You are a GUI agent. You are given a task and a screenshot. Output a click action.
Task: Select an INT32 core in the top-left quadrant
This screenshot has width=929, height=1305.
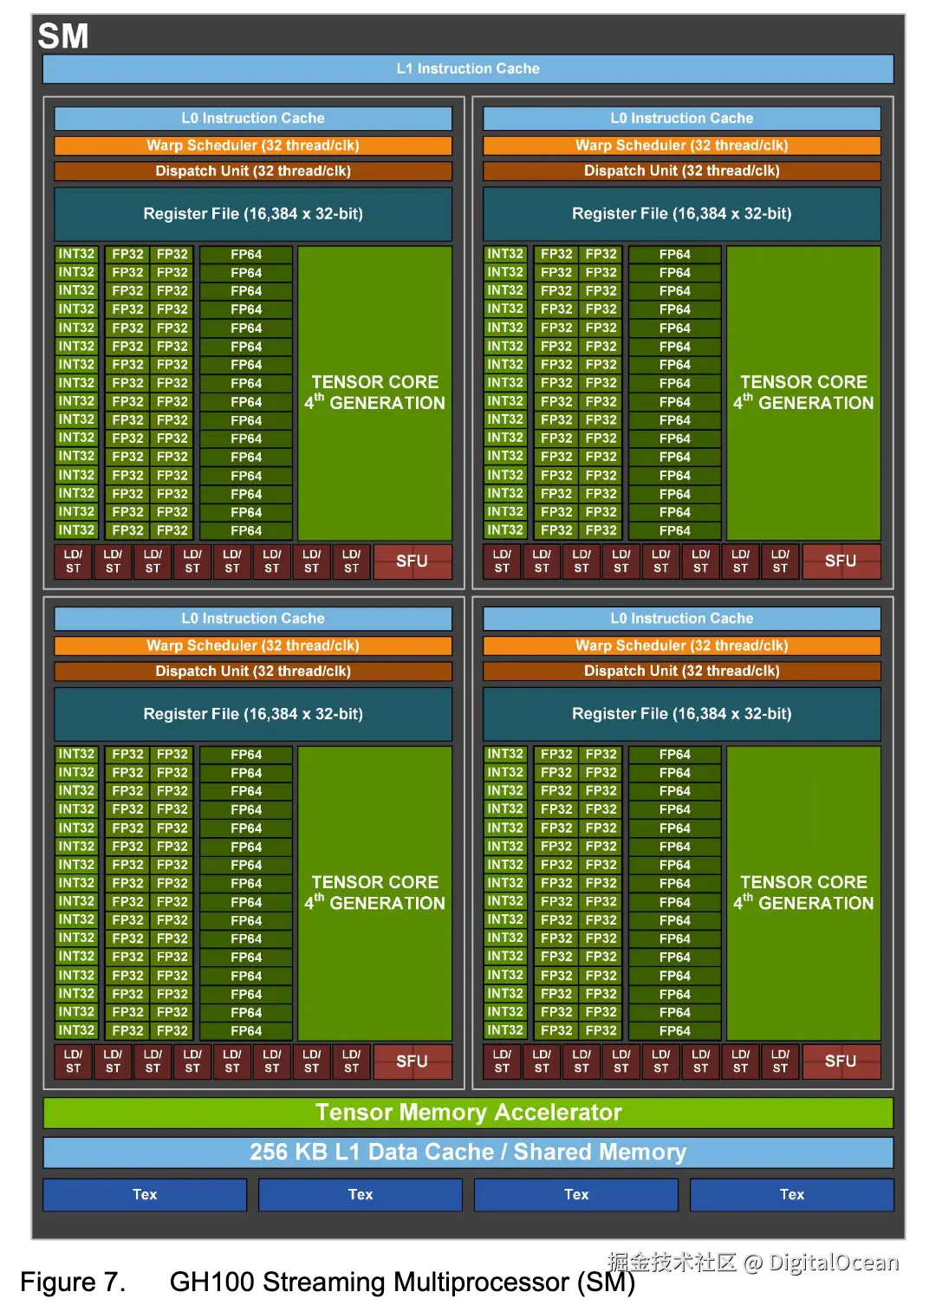tap(75, 347)
